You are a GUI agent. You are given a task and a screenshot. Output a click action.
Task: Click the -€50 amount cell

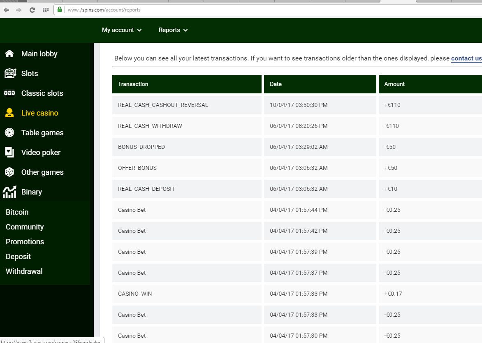(430, 147)
